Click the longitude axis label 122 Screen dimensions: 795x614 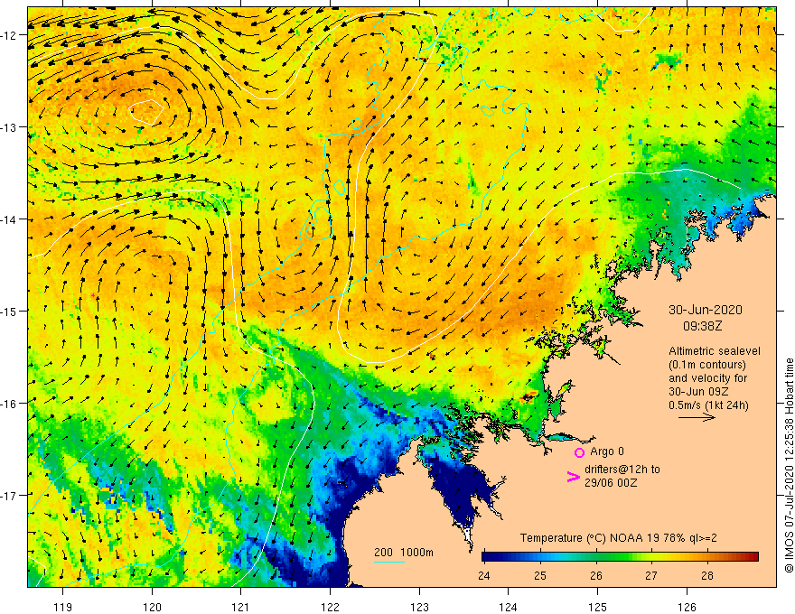tap(330, 607)
